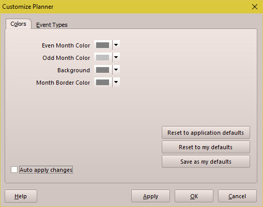Select the Colors tab
This screenshot has width=263, height=207.
click(x=18, y=24)
